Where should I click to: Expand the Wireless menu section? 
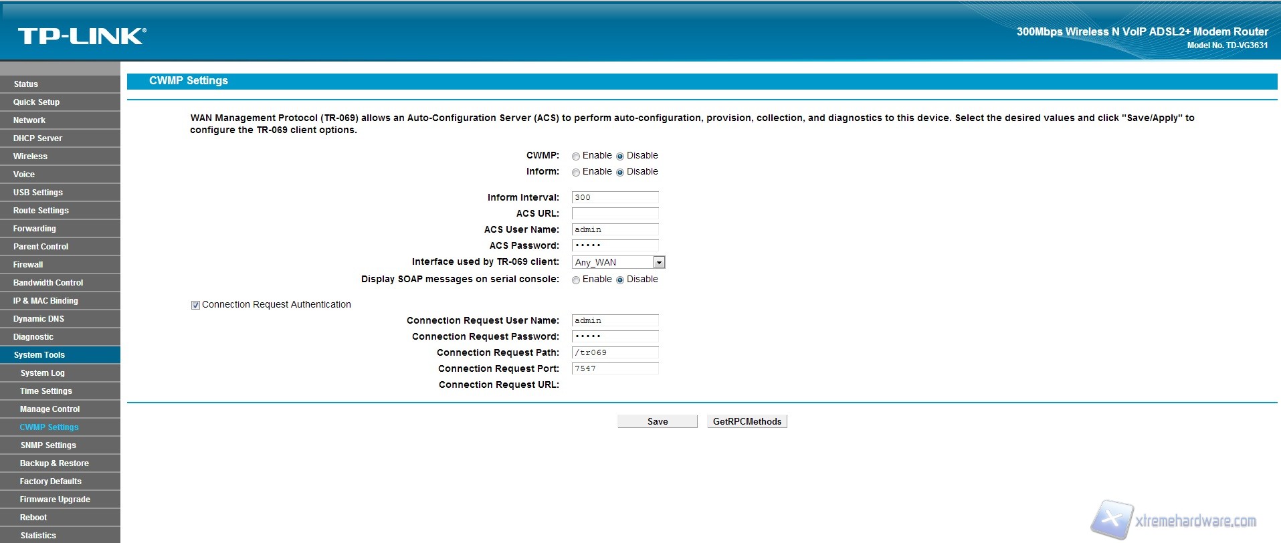click(x=31, y=156)
